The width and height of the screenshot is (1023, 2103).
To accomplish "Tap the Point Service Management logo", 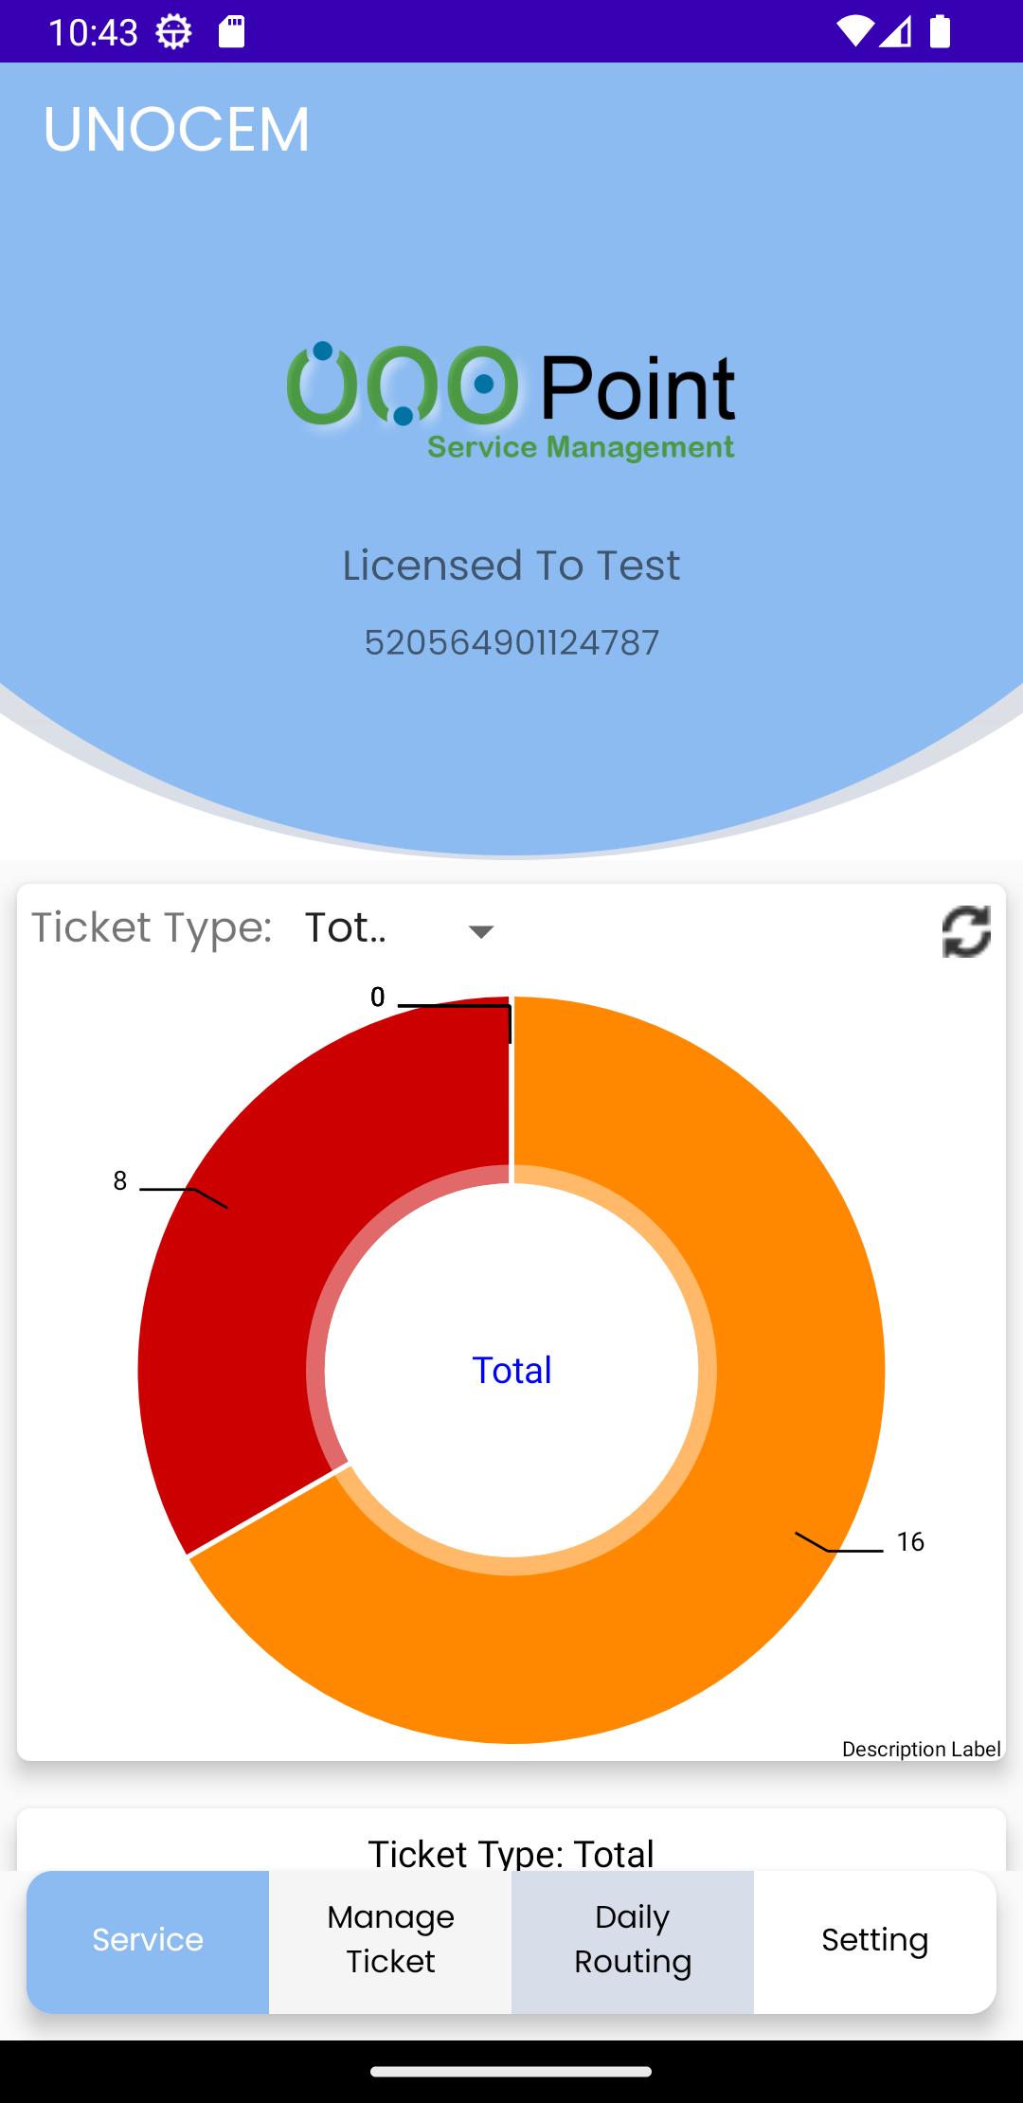I will [x=511, y=402].
